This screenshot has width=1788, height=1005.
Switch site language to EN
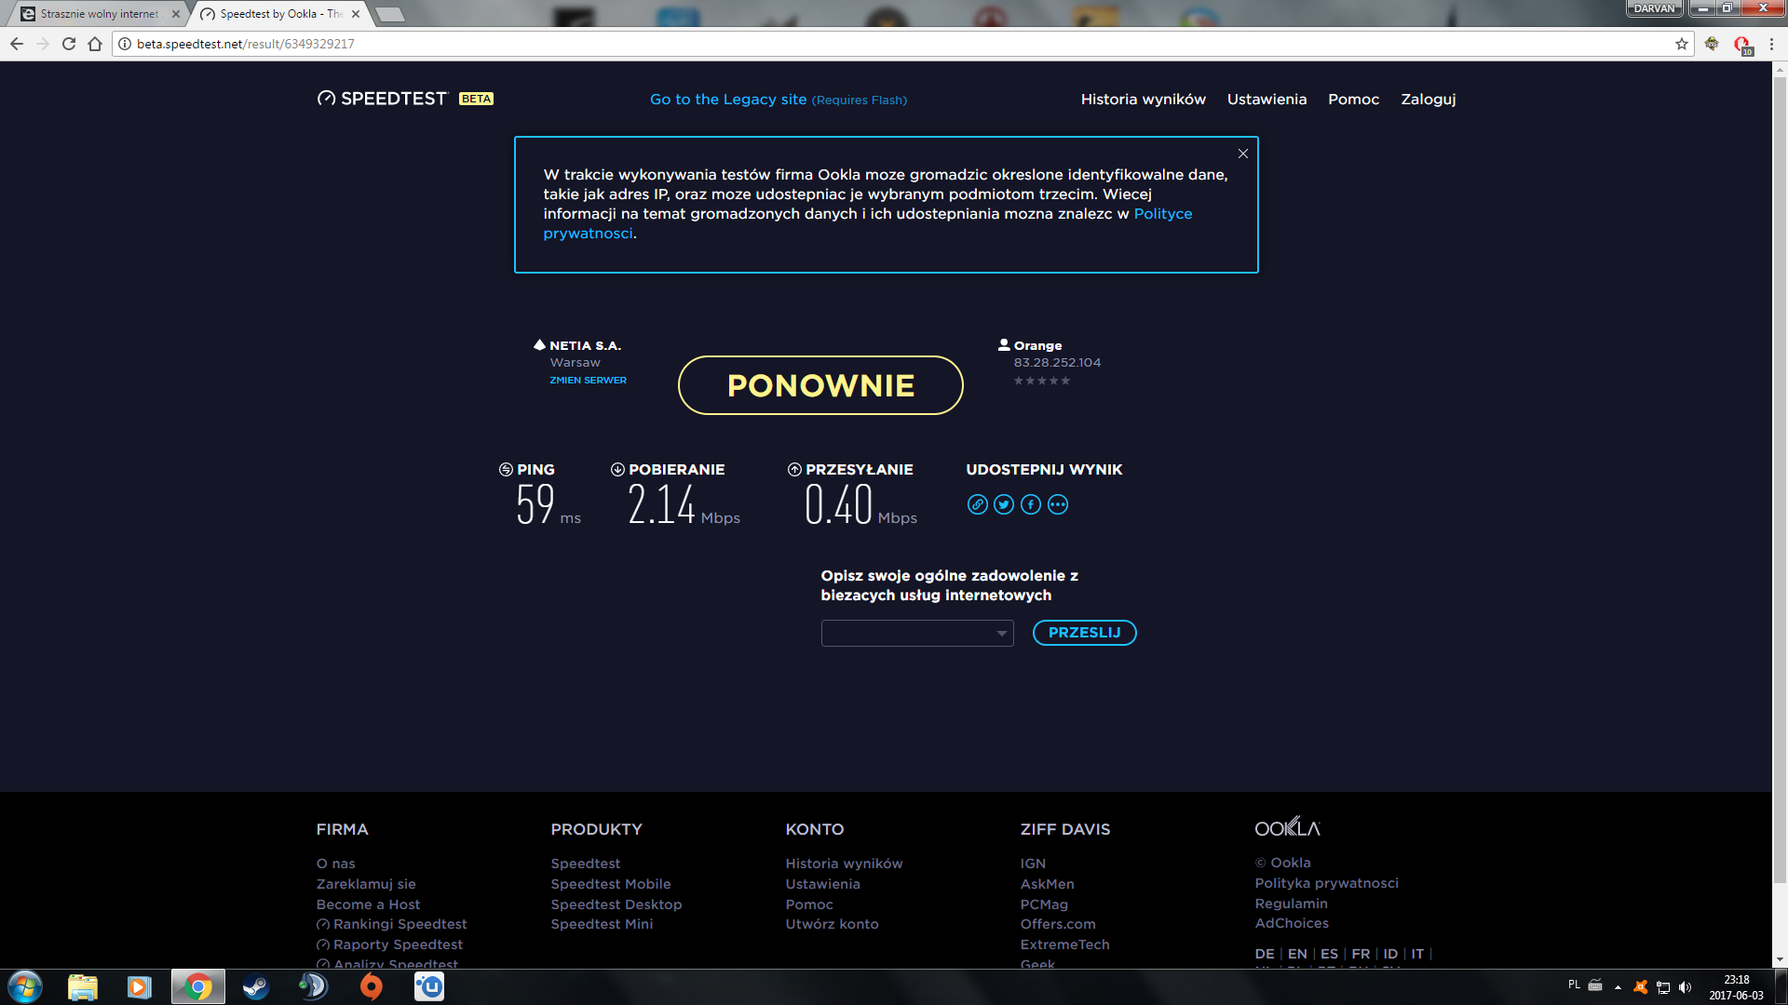click(1297, 954)
